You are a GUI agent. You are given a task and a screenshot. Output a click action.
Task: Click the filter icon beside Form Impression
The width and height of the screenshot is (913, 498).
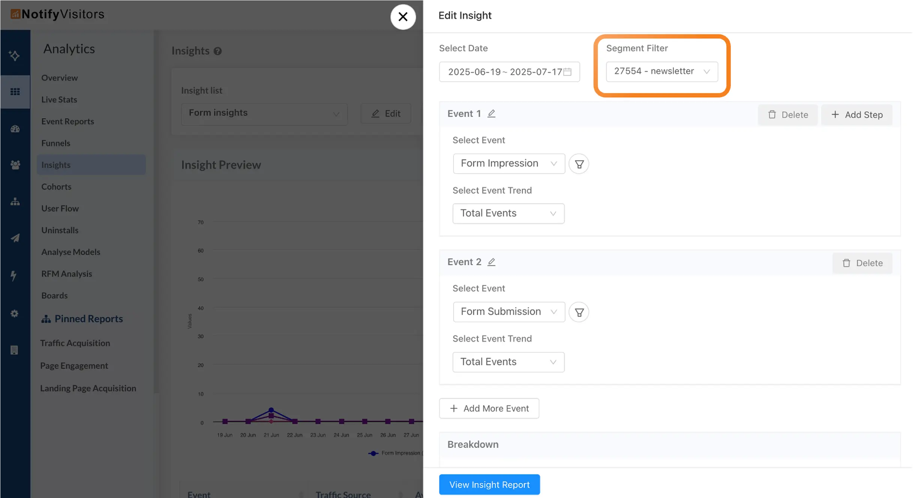tap(579, 164)
